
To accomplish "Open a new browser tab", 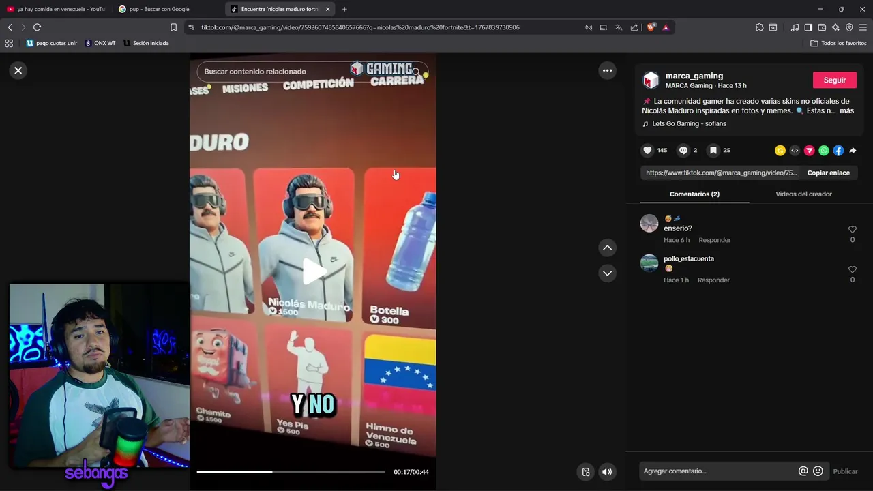I will pos(344,9).
